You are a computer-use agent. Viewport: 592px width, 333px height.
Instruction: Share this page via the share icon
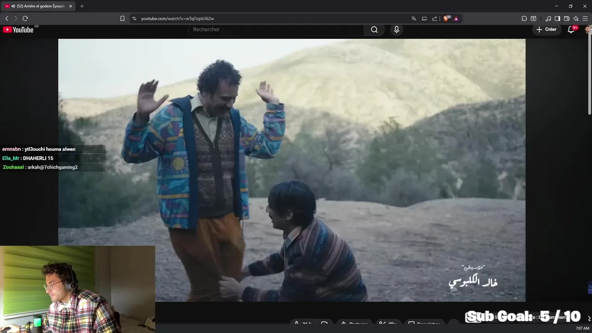(x=435, y=18)
